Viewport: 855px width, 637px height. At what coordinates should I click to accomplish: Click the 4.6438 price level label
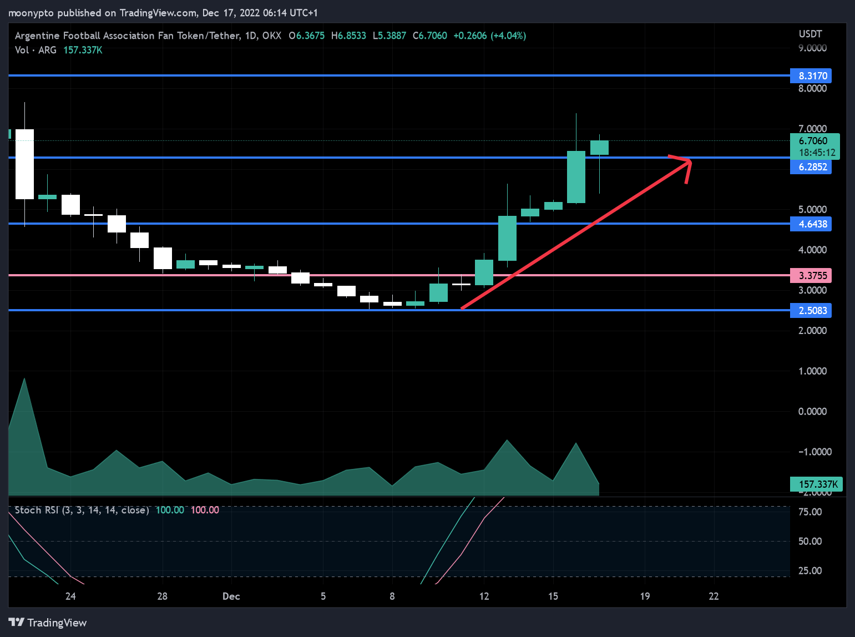pos(811,224)
